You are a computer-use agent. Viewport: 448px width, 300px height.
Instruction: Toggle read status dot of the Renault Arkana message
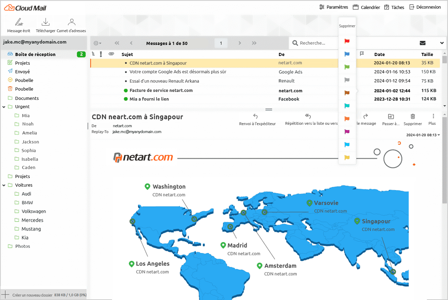[126, 81]
